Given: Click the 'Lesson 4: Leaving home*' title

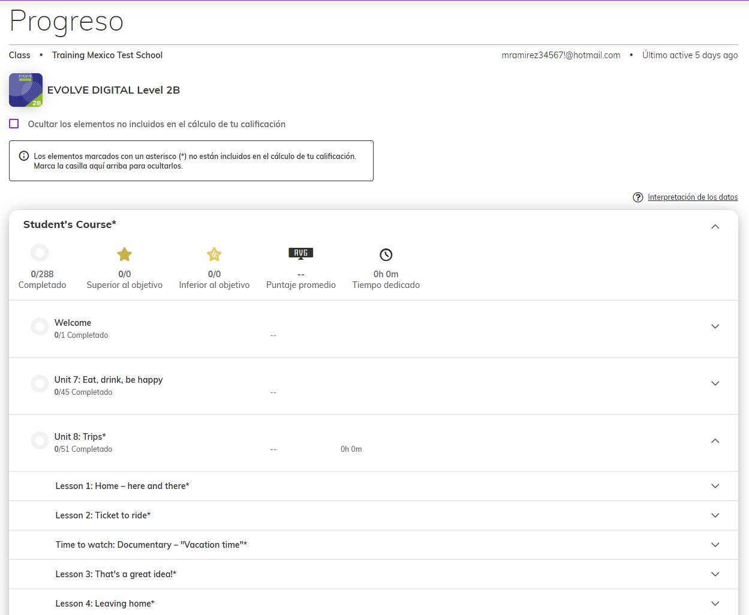Looking at the screenshot, I should [105, 604].
